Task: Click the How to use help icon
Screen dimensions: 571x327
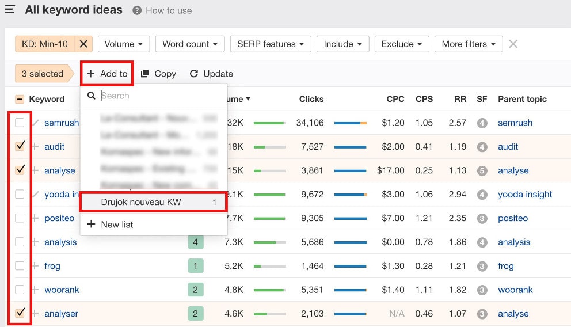Action: (x=137, y=10)
